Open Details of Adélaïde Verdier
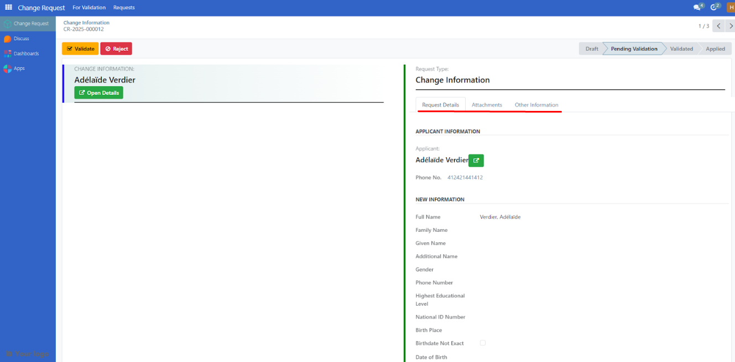735x362 pixels. click(x=98, y=93)
